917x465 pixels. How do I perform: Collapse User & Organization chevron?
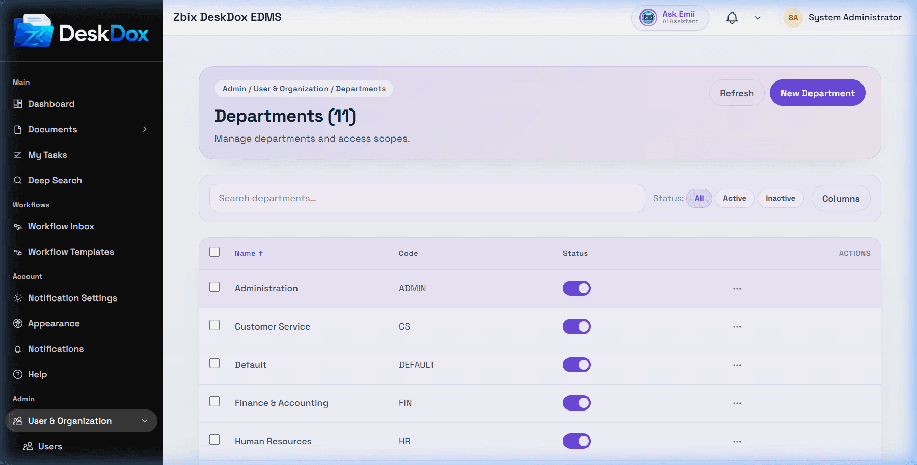[x=145, y=421]
